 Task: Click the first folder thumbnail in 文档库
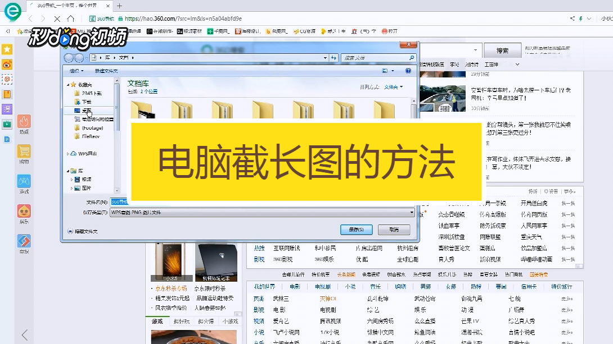coord(142,109)
